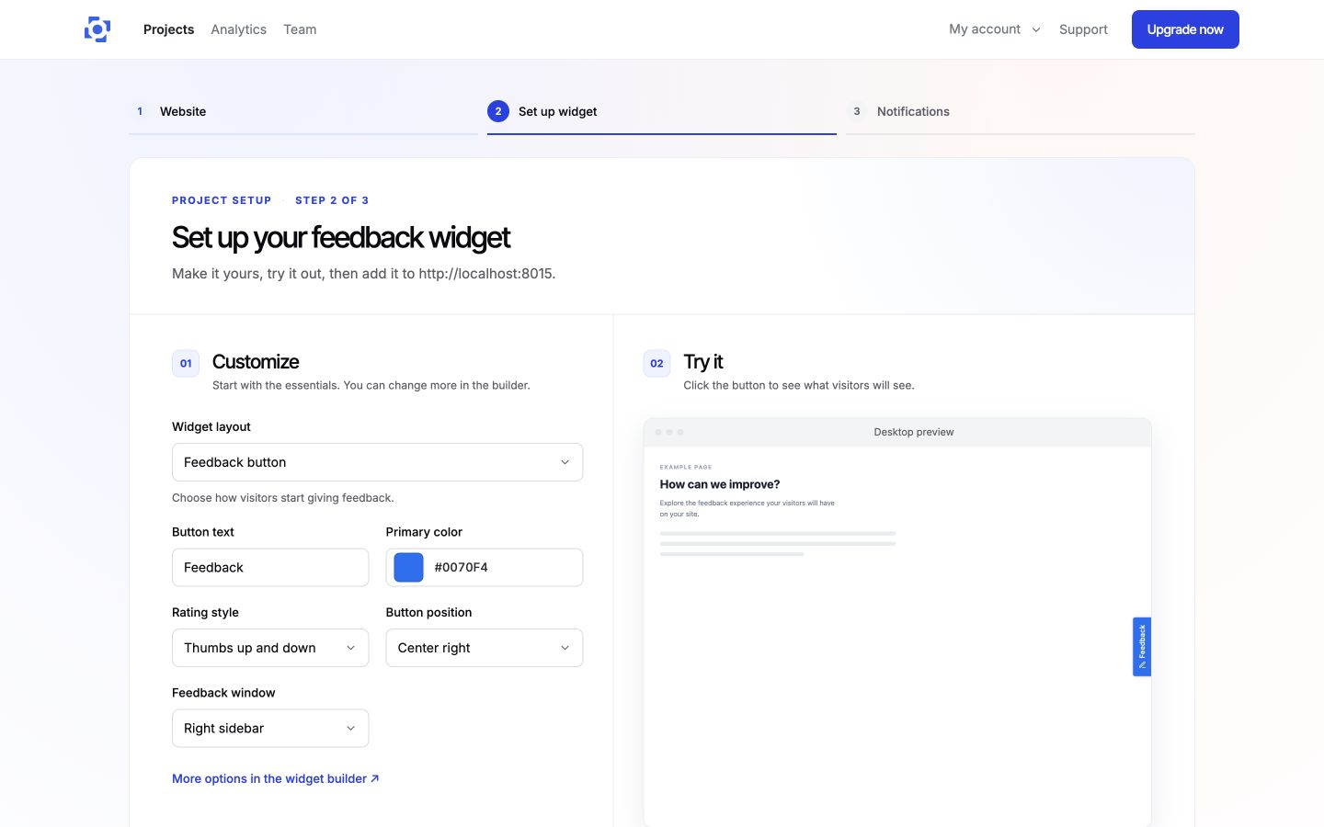The width and height of the screenshot is (1324, 827).
Task: Open the primary color swatch picker
Action: click(409, 567)
